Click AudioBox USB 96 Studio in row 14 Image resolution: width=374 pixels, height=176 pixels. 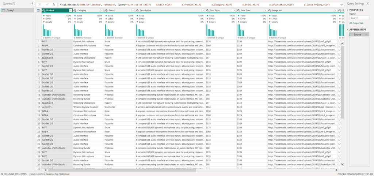click(57, 95)
